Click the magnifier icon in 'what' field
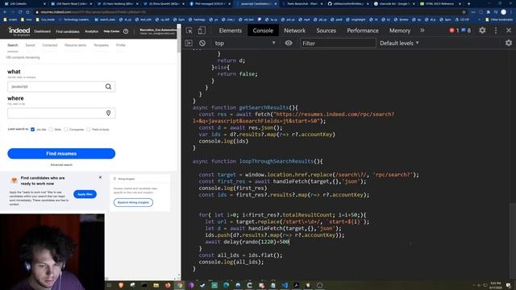Screen dimensions: 516x290 108,86
